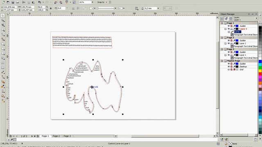This screenshot has width=262, height=147.
Task: Delete with trash icon at Object Manager bottom
Action: [255, 140]
